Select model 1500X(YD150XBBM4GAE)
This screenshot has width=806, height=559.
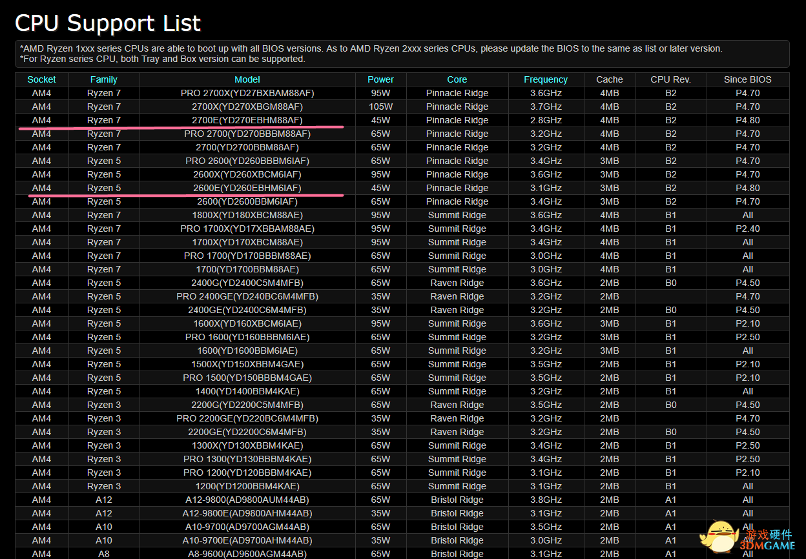(x=247, y=364)
